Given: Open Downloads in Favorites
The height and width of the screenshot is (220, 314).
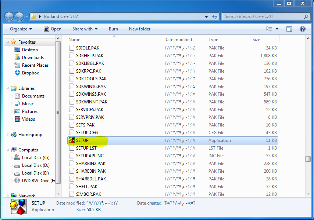Looking at the screenshot, I should [33, 58].
